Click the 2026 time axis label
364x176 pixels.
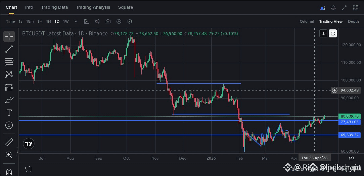point(211,158)
